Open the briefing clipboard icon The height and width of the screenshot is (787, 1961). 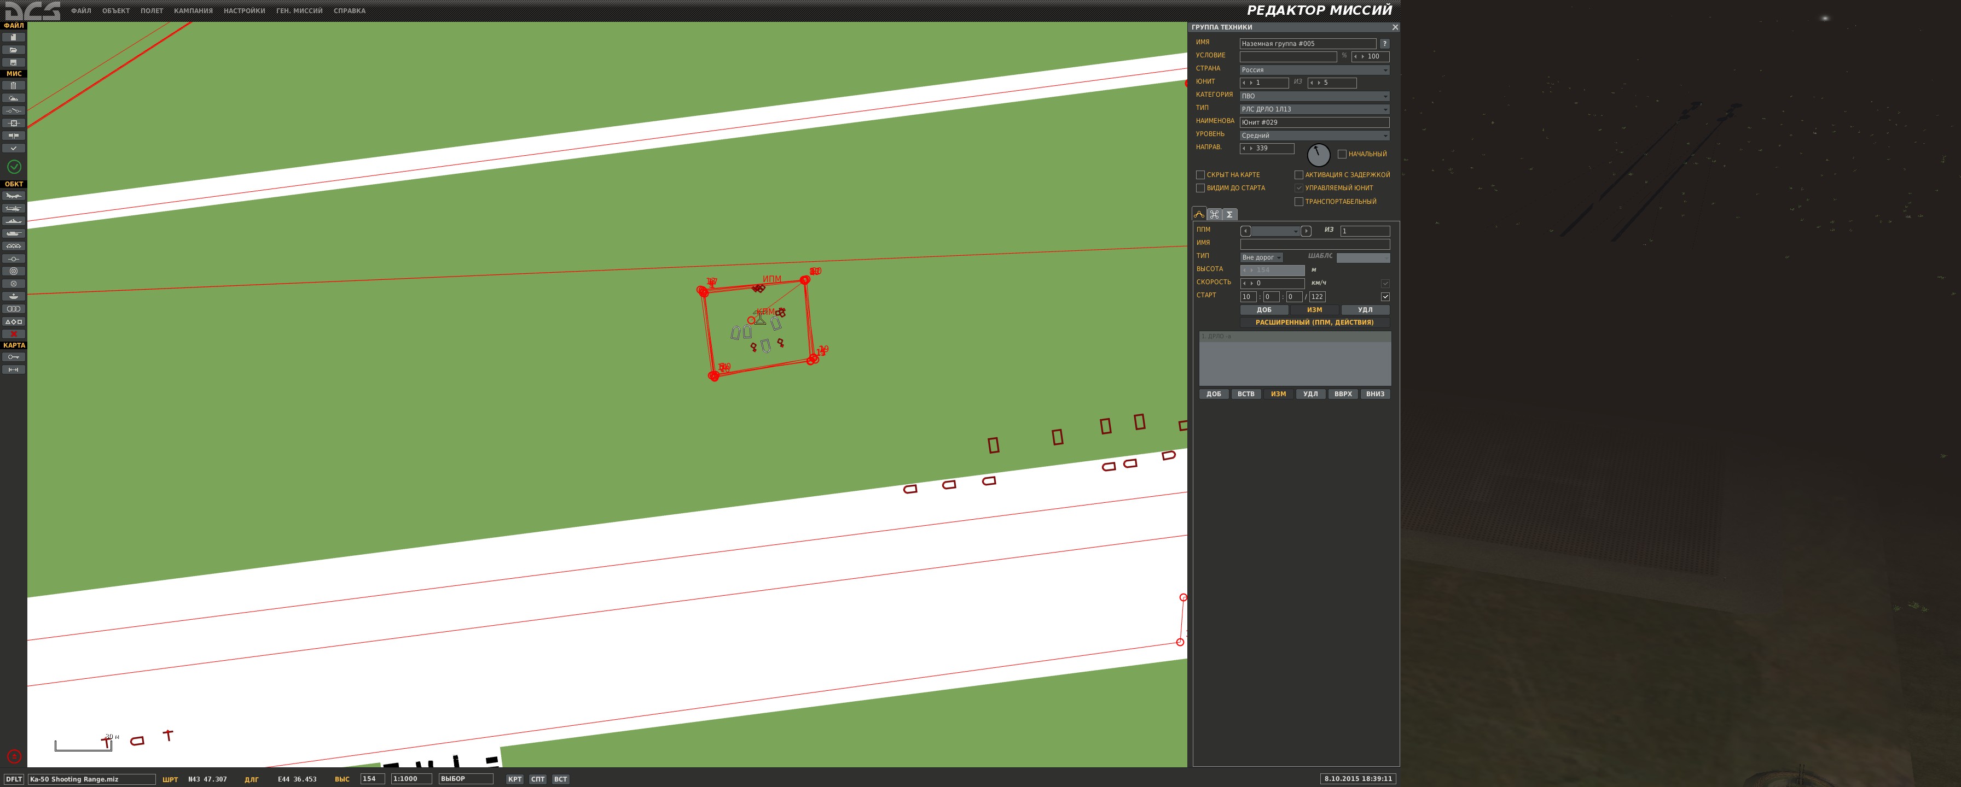click(14, 85)
